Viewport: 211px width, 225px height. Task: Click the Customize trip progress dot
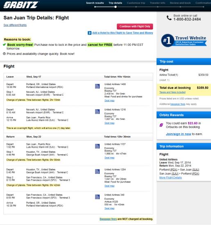point(136,7)
